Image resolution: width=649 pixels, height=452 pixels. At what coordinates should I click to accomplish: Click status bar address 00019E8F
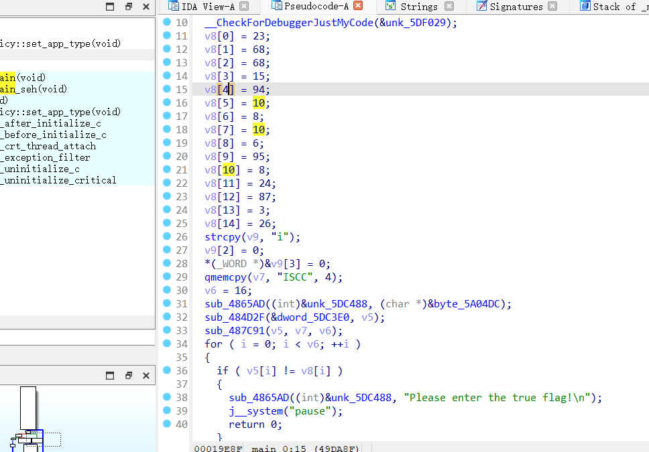218,448
